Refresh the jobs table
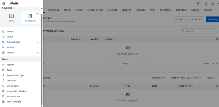The width and height of the screenshot is (219, 107). (217, 86)
